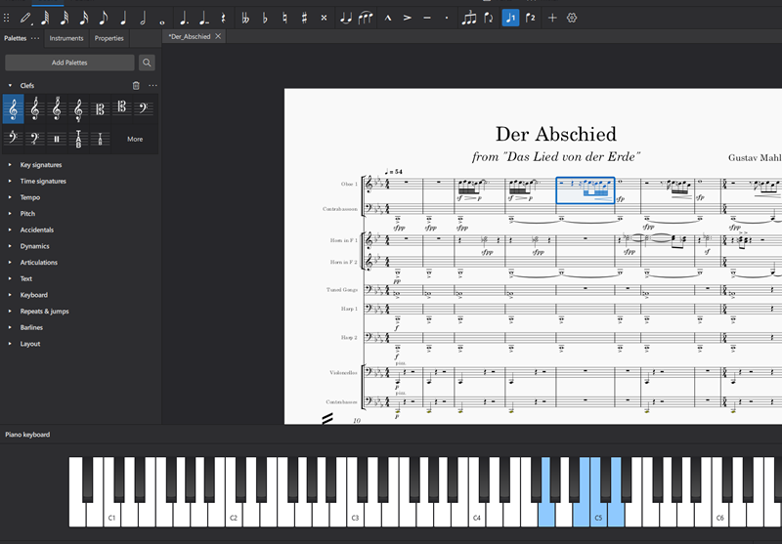782x544 pixels.
Task: Select the quarter note duration
Action: click(x=123, y=18)
